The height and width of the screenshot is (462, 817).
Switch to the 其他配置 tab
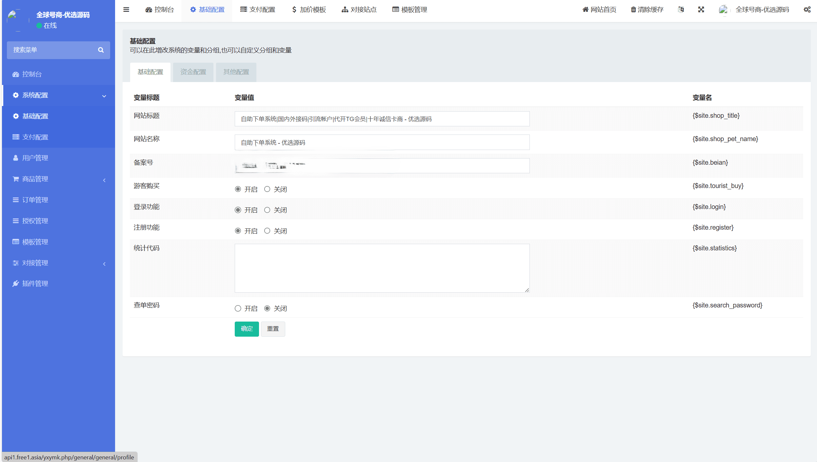click(236, 72)
